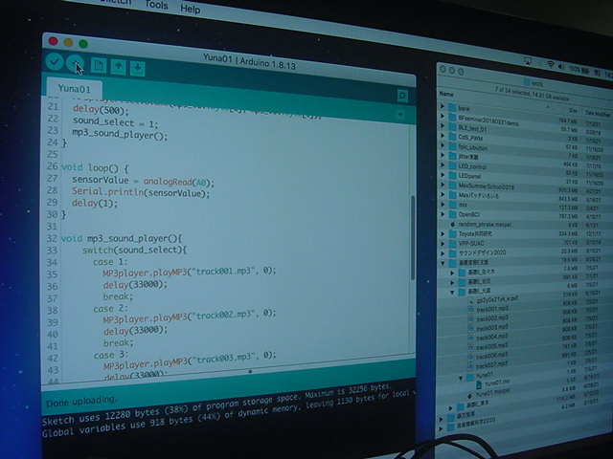Open the Serial Monitor magnifier icon
Viewport: 613px width, 459px height.
[402, 96]
